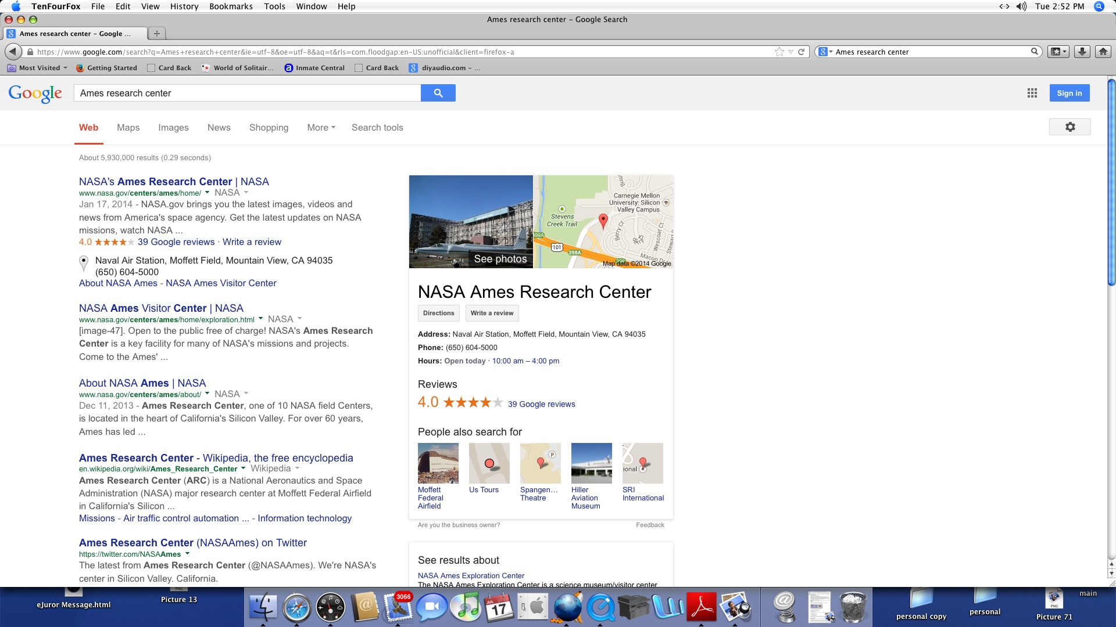This screenshot has height=627, width=1116.
Task: Open the Downloads arrow button in toolbar
Action: coord(1082,52)
